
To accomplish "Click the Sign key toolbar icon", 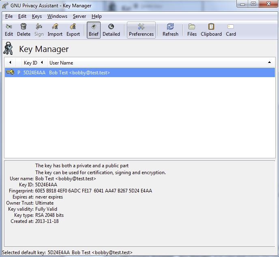I will pos(39,30).
